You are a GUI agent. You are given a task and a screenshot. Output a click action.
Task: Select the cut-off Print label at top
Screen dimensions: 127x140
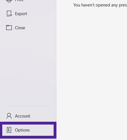19,1
